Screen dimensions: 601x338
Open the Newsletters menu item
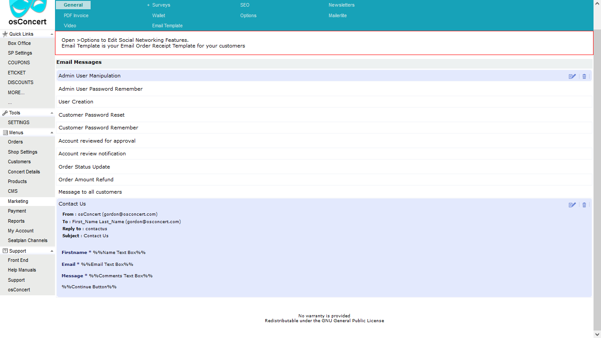pyautogui.click(x=341, y=5)
